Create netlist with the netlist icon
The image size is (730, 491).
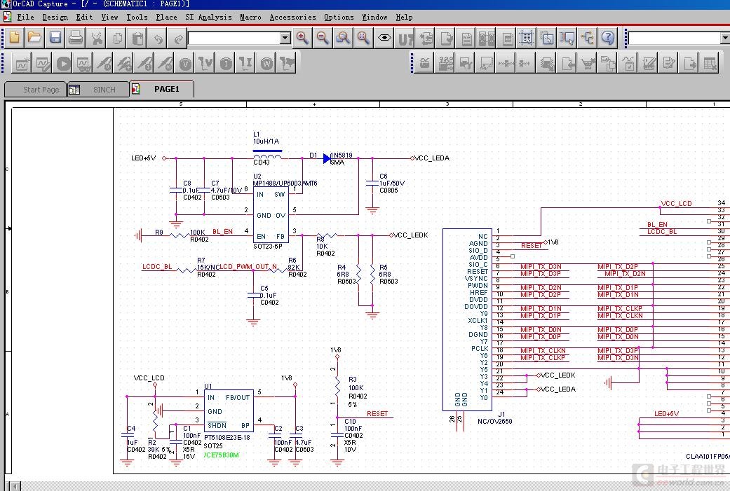point(466,38)
